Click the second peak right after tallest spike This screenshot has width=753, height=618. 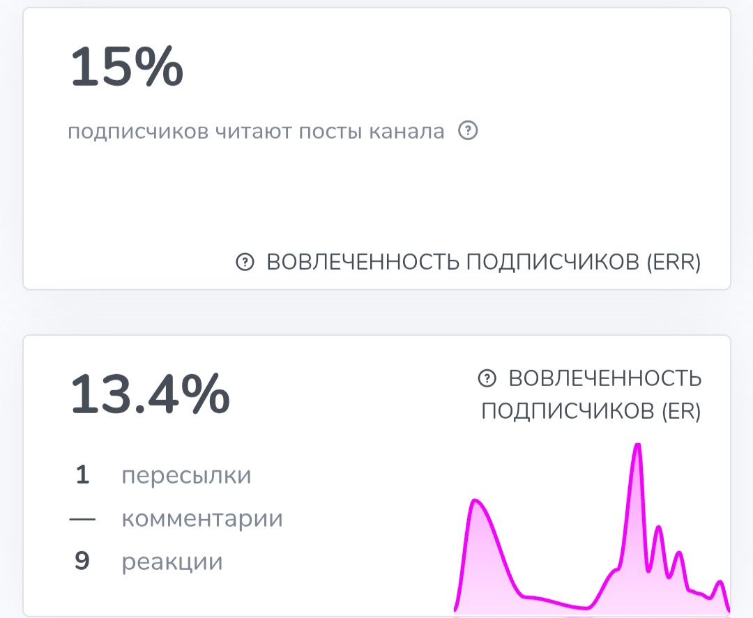tap(658, 530)
